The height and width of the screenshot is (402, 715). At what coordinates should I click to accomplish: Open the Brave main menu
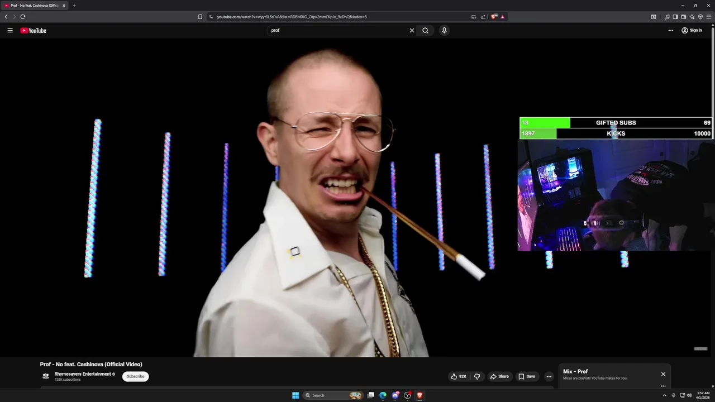pyautogui.click(x=709, y=17)
